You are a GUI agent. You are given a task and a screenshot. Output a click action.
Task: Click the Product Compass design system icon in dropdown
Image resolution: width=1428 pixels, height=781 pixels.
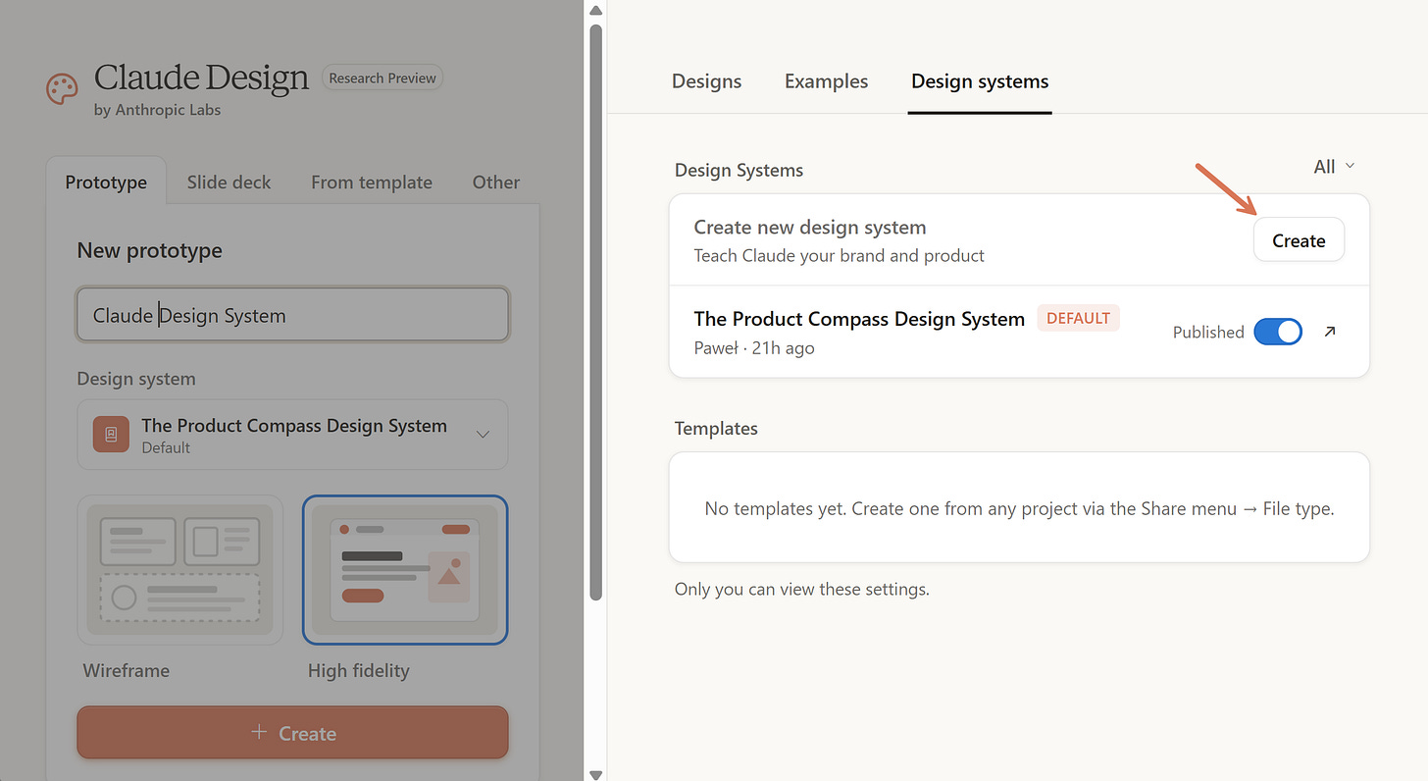[111, 435]
